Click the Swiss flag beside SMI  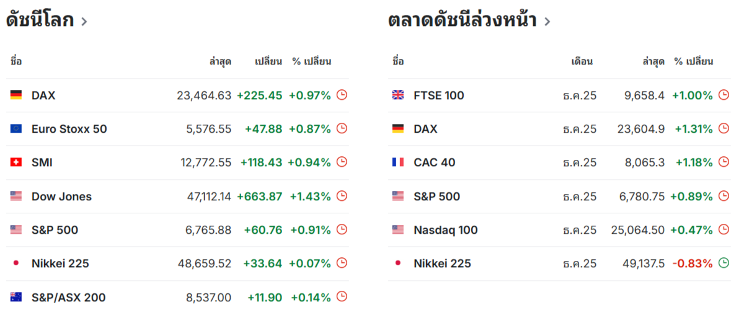click(x=16, y=162)
